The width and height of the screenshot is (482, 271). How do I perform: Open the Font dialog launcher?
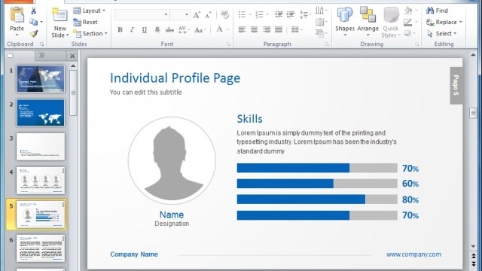click(228, 44)
